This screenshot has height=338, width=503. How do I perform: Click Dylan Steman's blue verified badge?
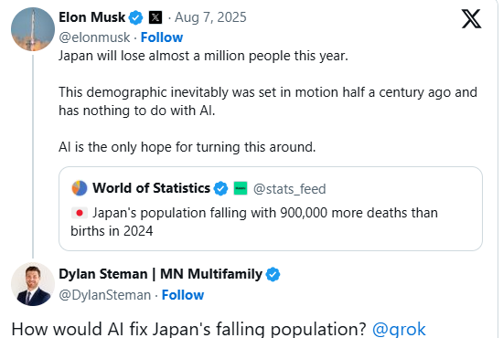point(273,275)
